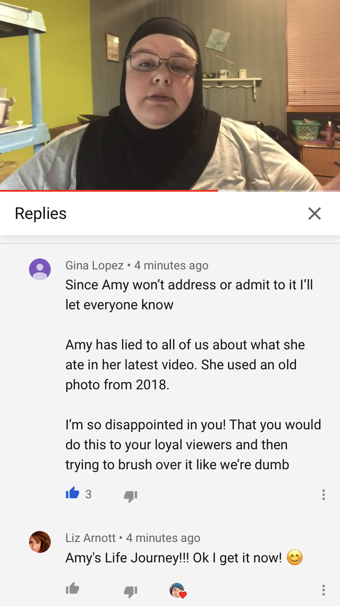340x606 pixels.
Task: Open the three-dot options on Liz Arnott's reply
Action: 323,590
